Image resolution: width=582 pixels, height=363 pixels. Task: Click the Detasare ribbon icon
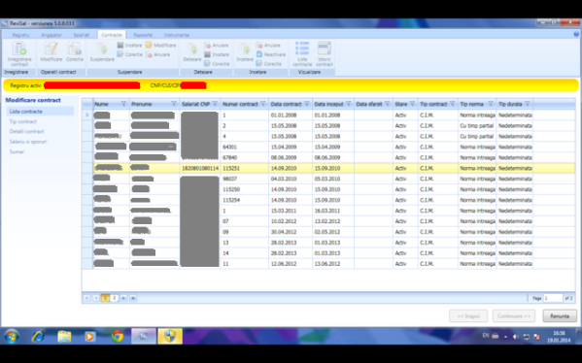192,52
